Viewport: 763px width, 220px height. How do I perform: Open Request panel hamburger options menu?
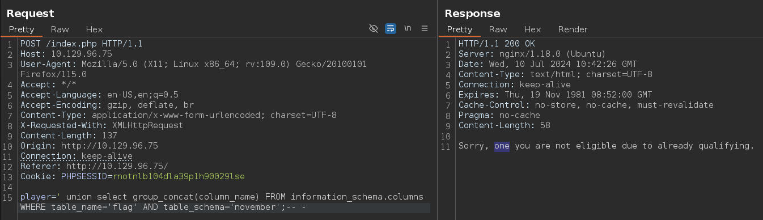click(425, 29)
